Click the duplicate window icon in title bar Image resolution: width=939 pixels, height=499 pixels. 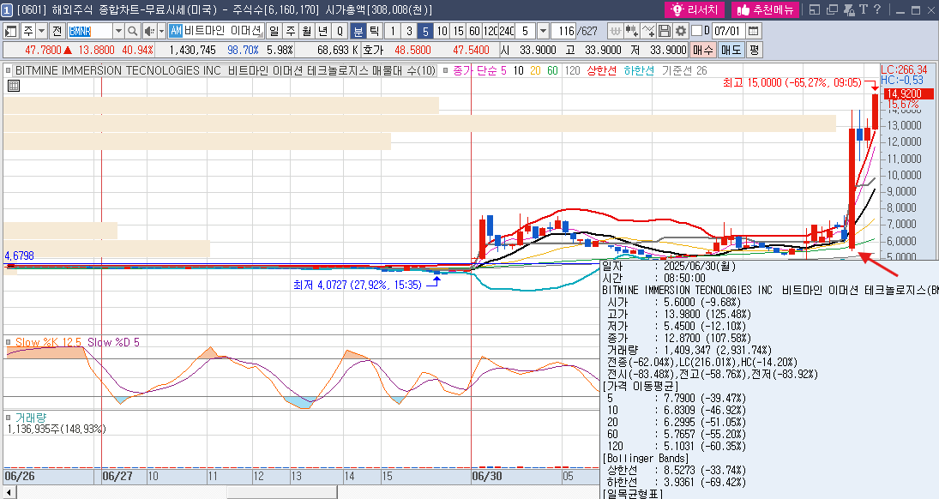[832, 9]
